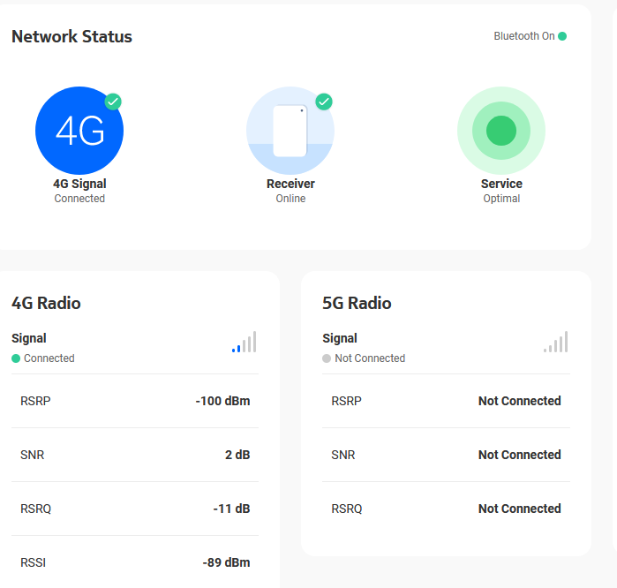Click the 5G Radio signal bars icon
The image size is (617, 588).
[556, 343]
